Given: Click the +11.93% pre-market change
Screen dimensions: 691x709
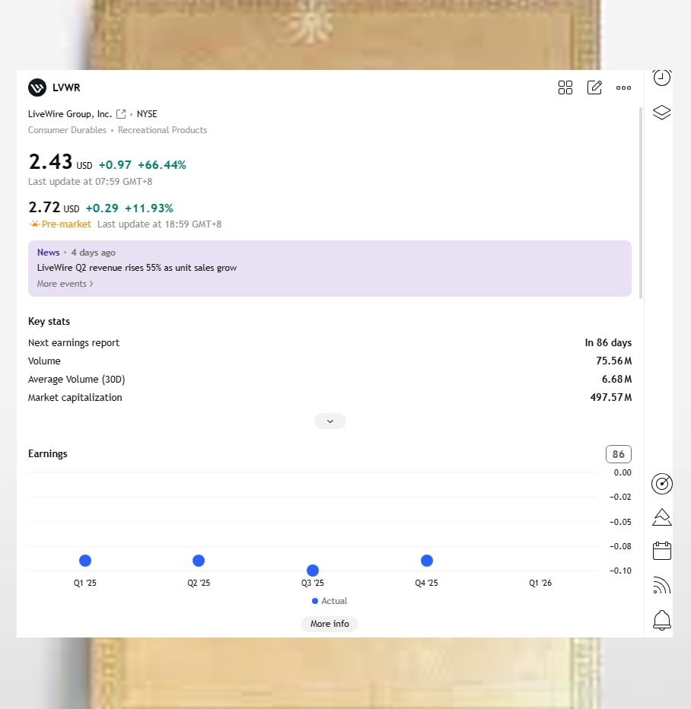Looking at the screenshot, I should (149, 208).
